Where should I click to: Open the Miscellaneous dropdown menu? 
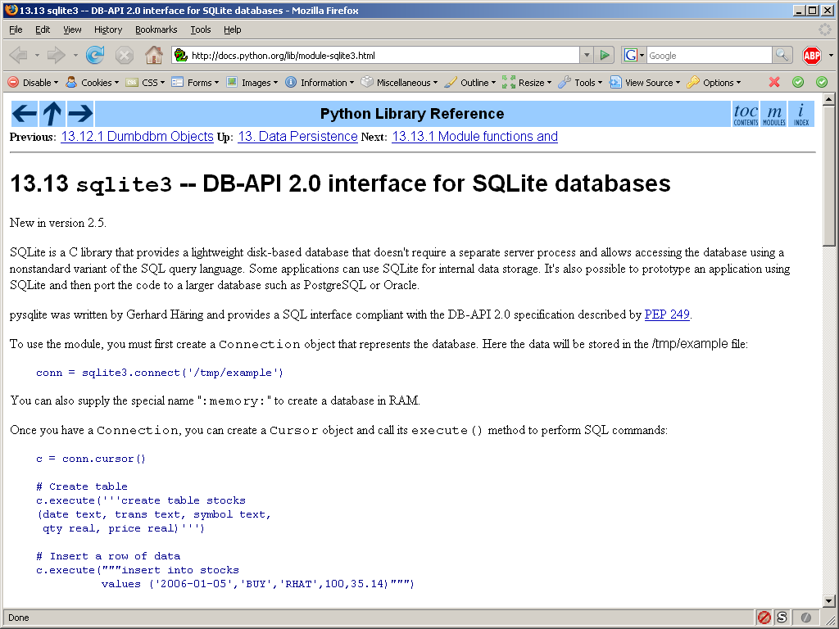399,83
